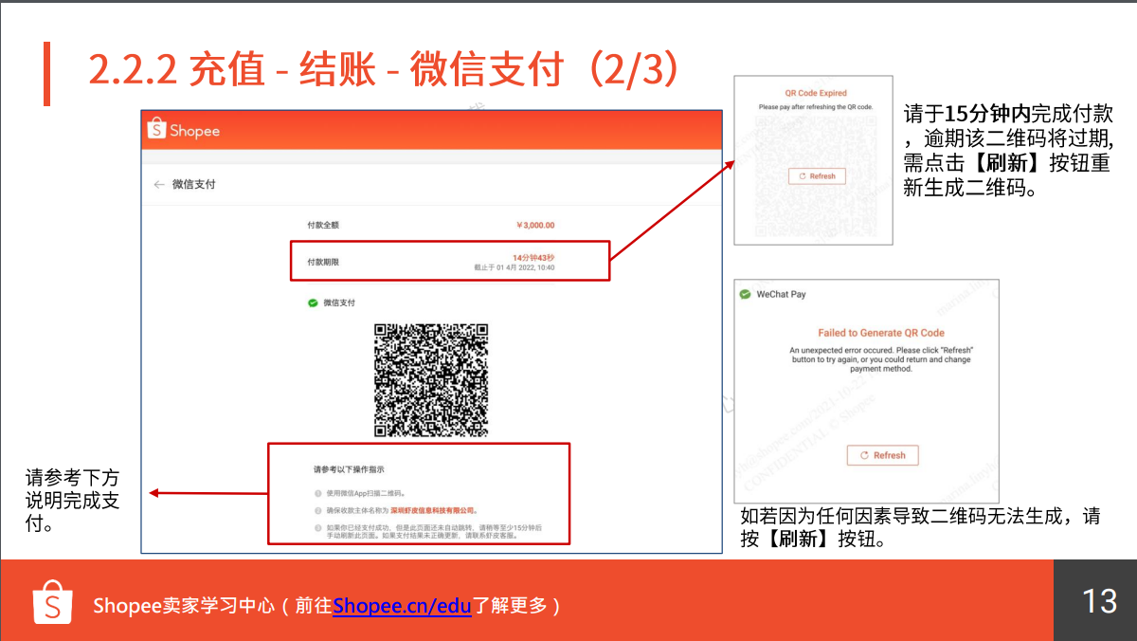This screenshot has height=641, width=1137.
Task: Open the Shopee.cn/edu link in the footer
Action: click(402, 606)
